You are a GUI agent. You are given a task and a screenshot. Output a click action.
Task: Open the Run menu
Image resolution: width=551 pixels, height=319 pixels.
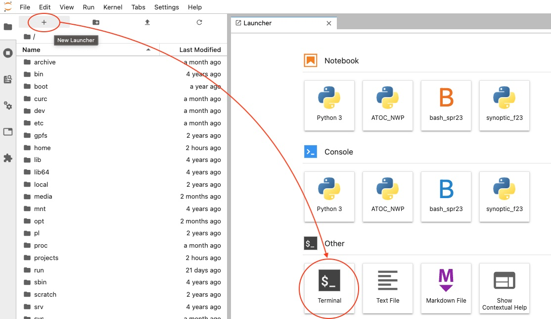click(89, 7)
